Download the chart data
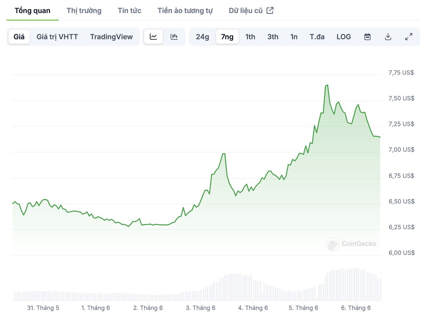The image size is (427, 319). pyautogui.click(x=388, y=37)
